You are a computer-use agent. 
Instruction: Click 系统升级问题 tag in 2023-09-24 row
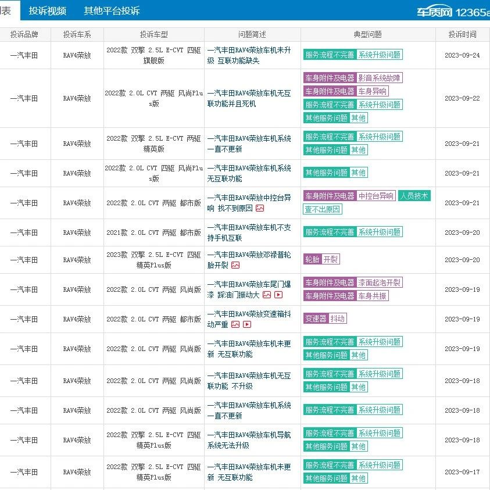[x=380, y=55]
